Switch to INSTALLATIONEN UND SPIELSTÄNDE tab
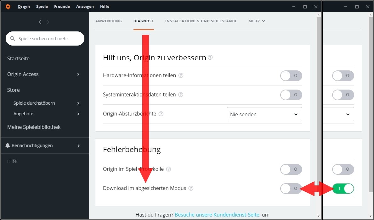 tap(201, 21)
